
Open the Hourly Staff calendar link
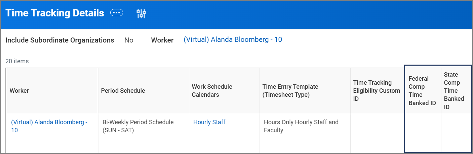(209, 122)
